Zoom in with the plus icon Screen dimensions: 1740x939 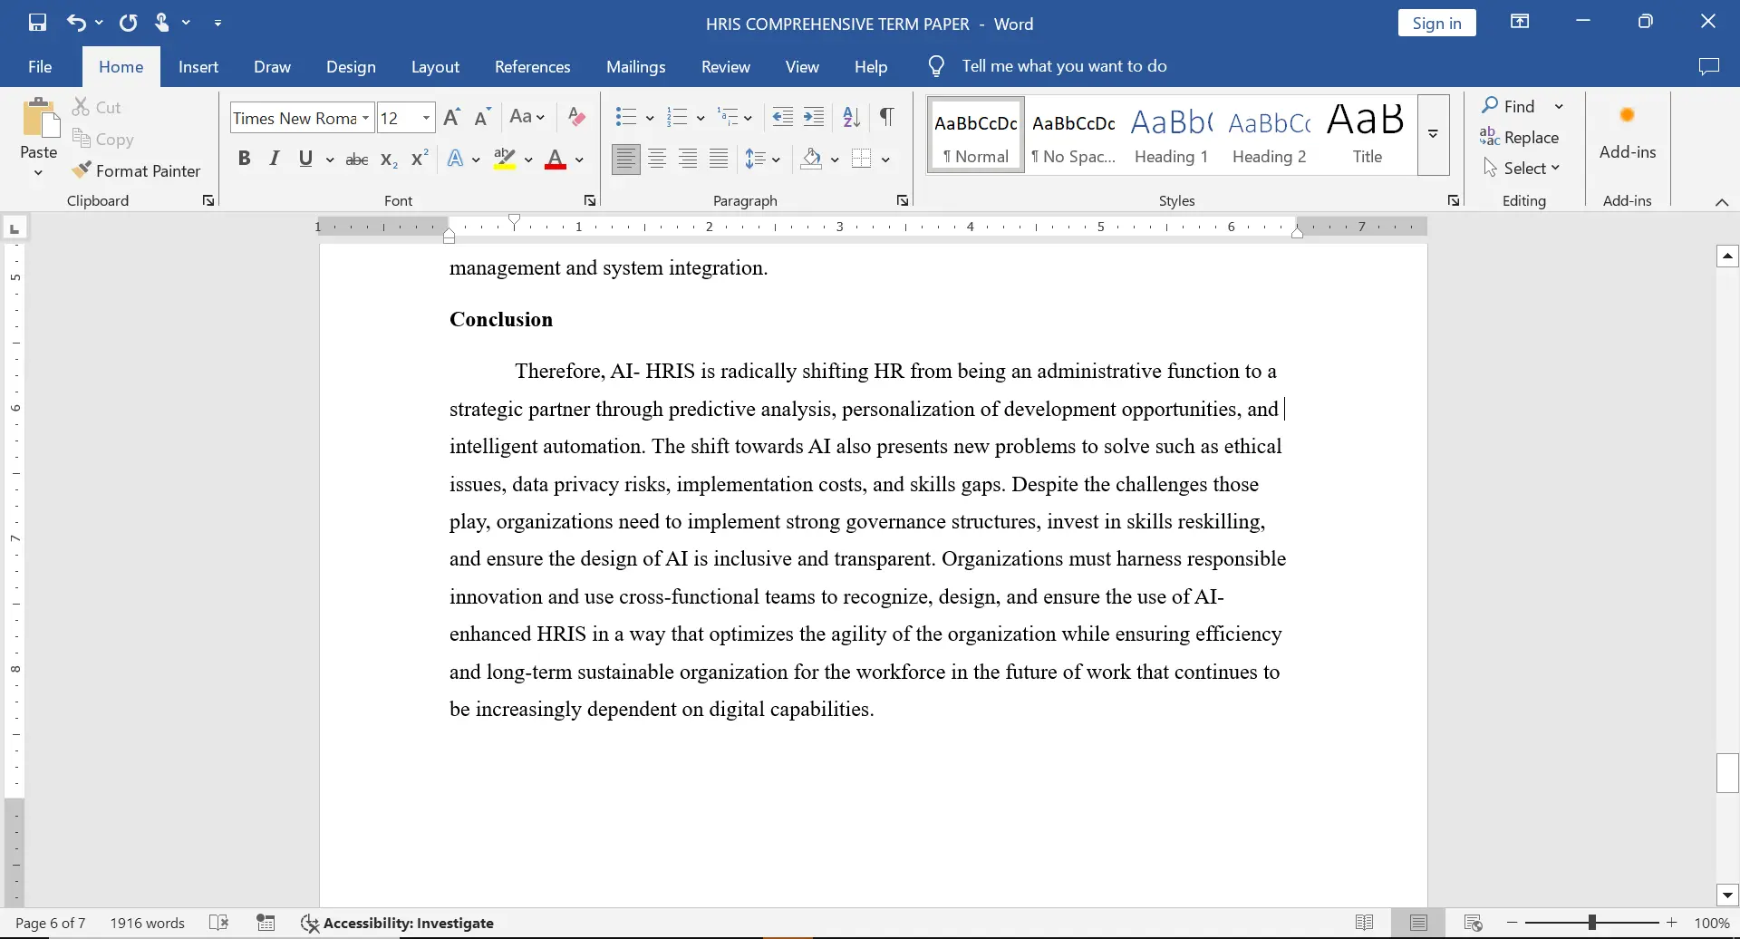pos(1672,923)
